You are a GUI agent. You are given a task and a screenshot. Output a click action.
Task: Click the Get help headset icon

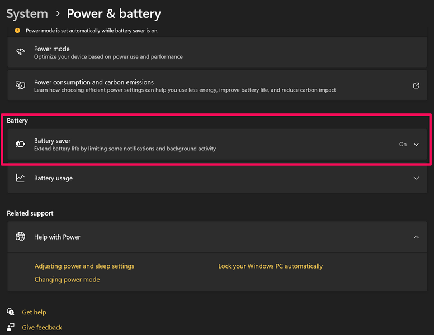coord(11,312)
